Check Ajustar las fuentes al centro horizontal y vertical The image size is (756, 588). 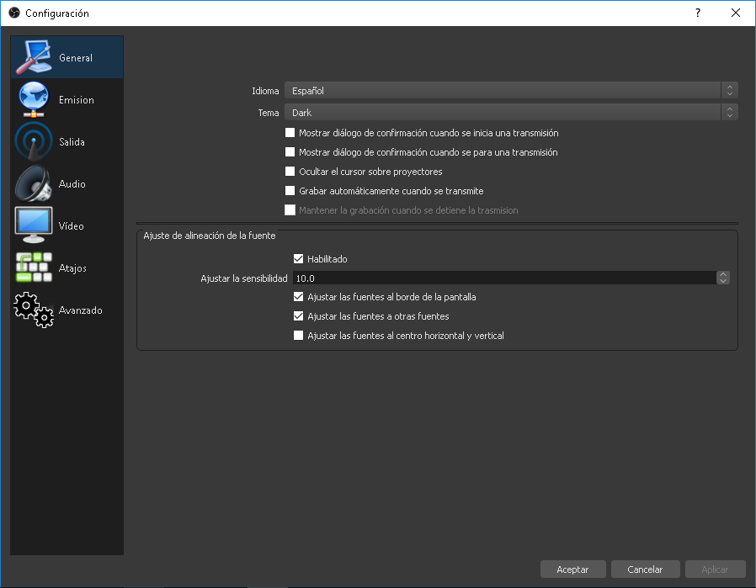tap(299, 335)
